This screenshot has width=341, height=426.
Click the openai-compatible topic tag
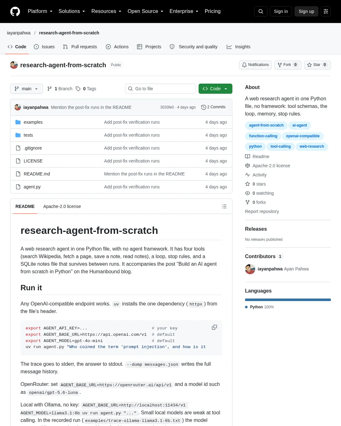(x=303, y=136)
